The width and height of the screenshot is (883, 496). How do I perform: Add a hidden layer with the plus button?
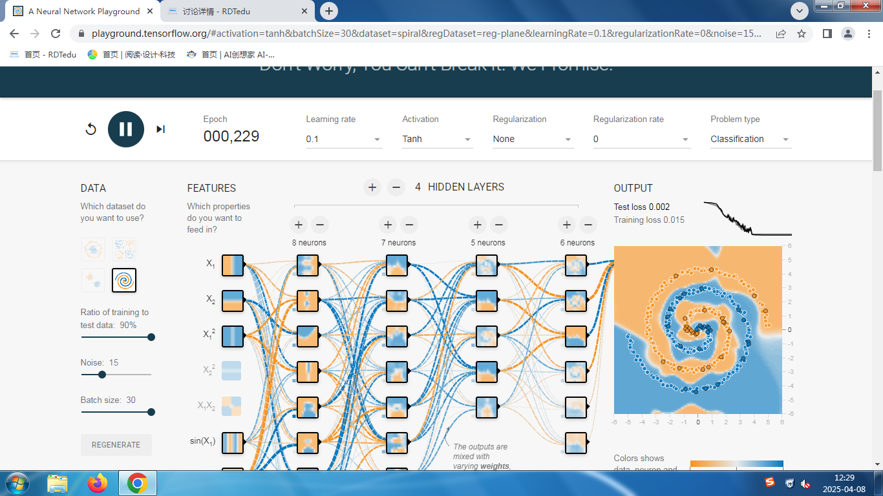coord(372,187)
